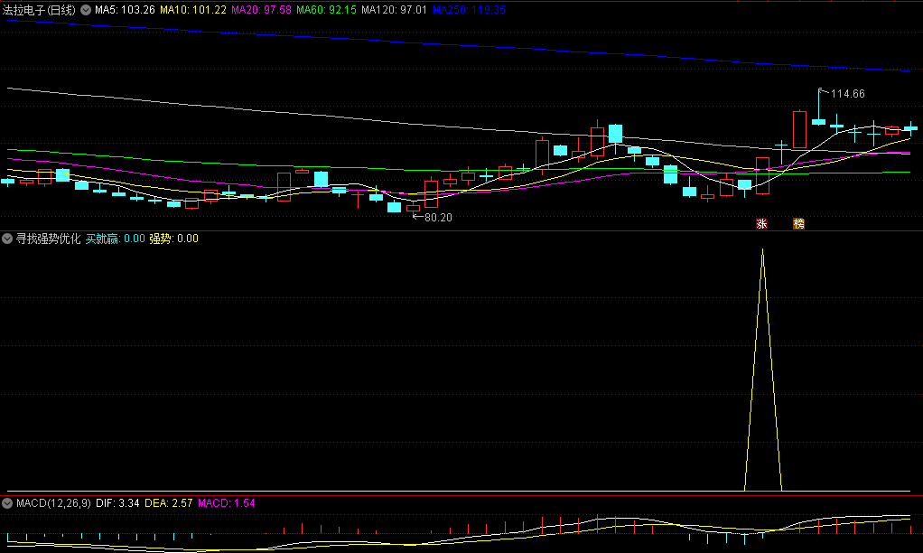The height and width of the screenshot is (553, 923).
Task: Expand 寻找强势优化 indicator dropdown arrow
Action: [x=7, y=239]
